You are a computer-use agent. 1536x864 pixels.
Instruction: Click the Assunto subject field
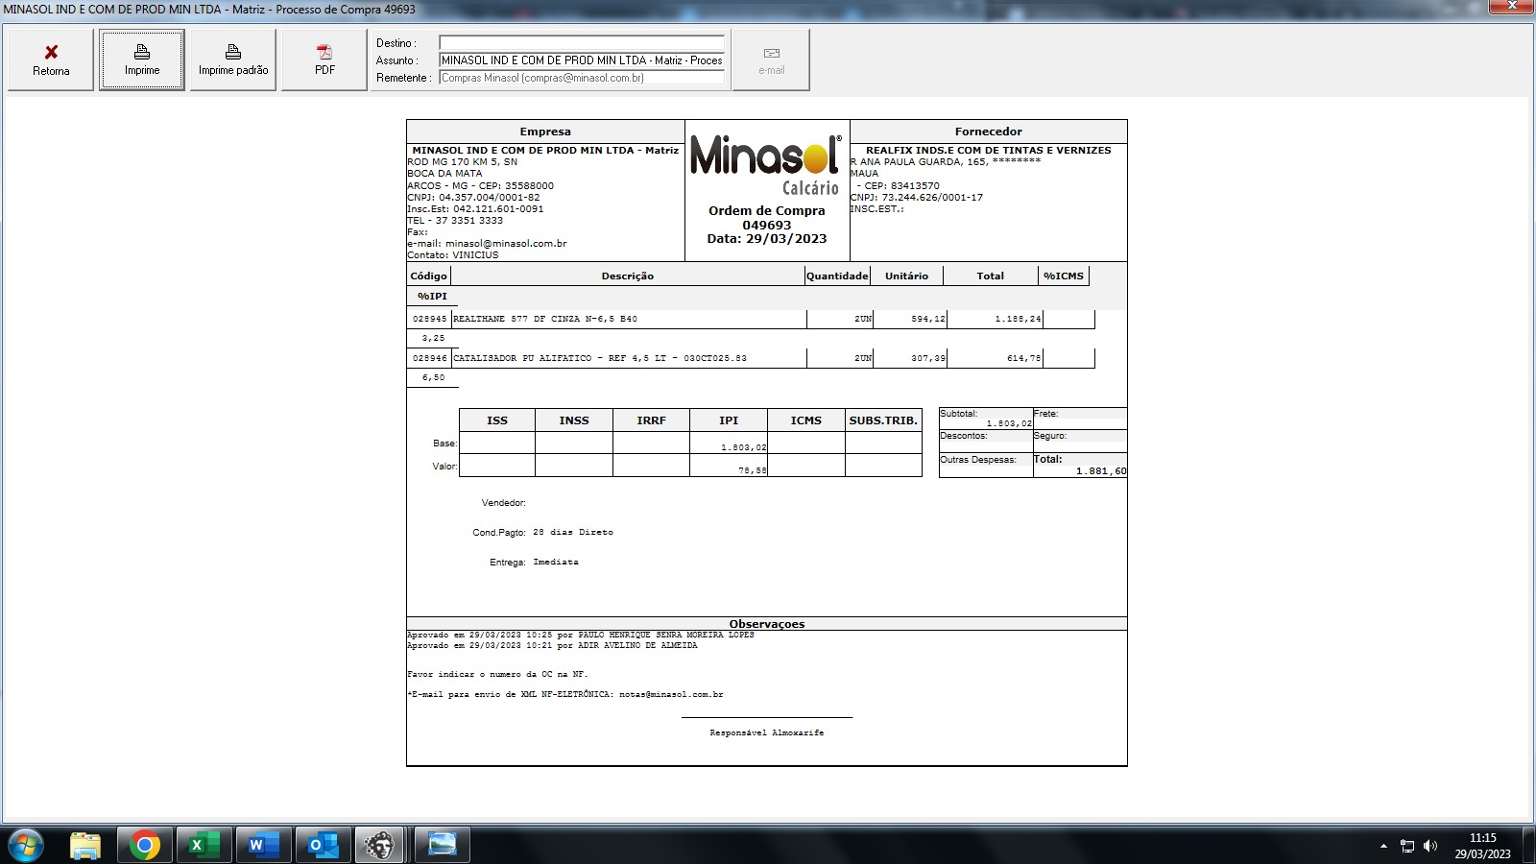pyautogui.click(x=581, y=60)
